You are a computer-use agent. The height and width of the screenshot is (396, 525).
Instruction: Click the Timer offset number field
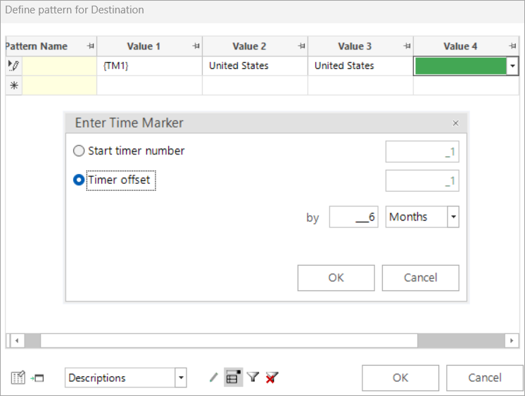[422, 180]
